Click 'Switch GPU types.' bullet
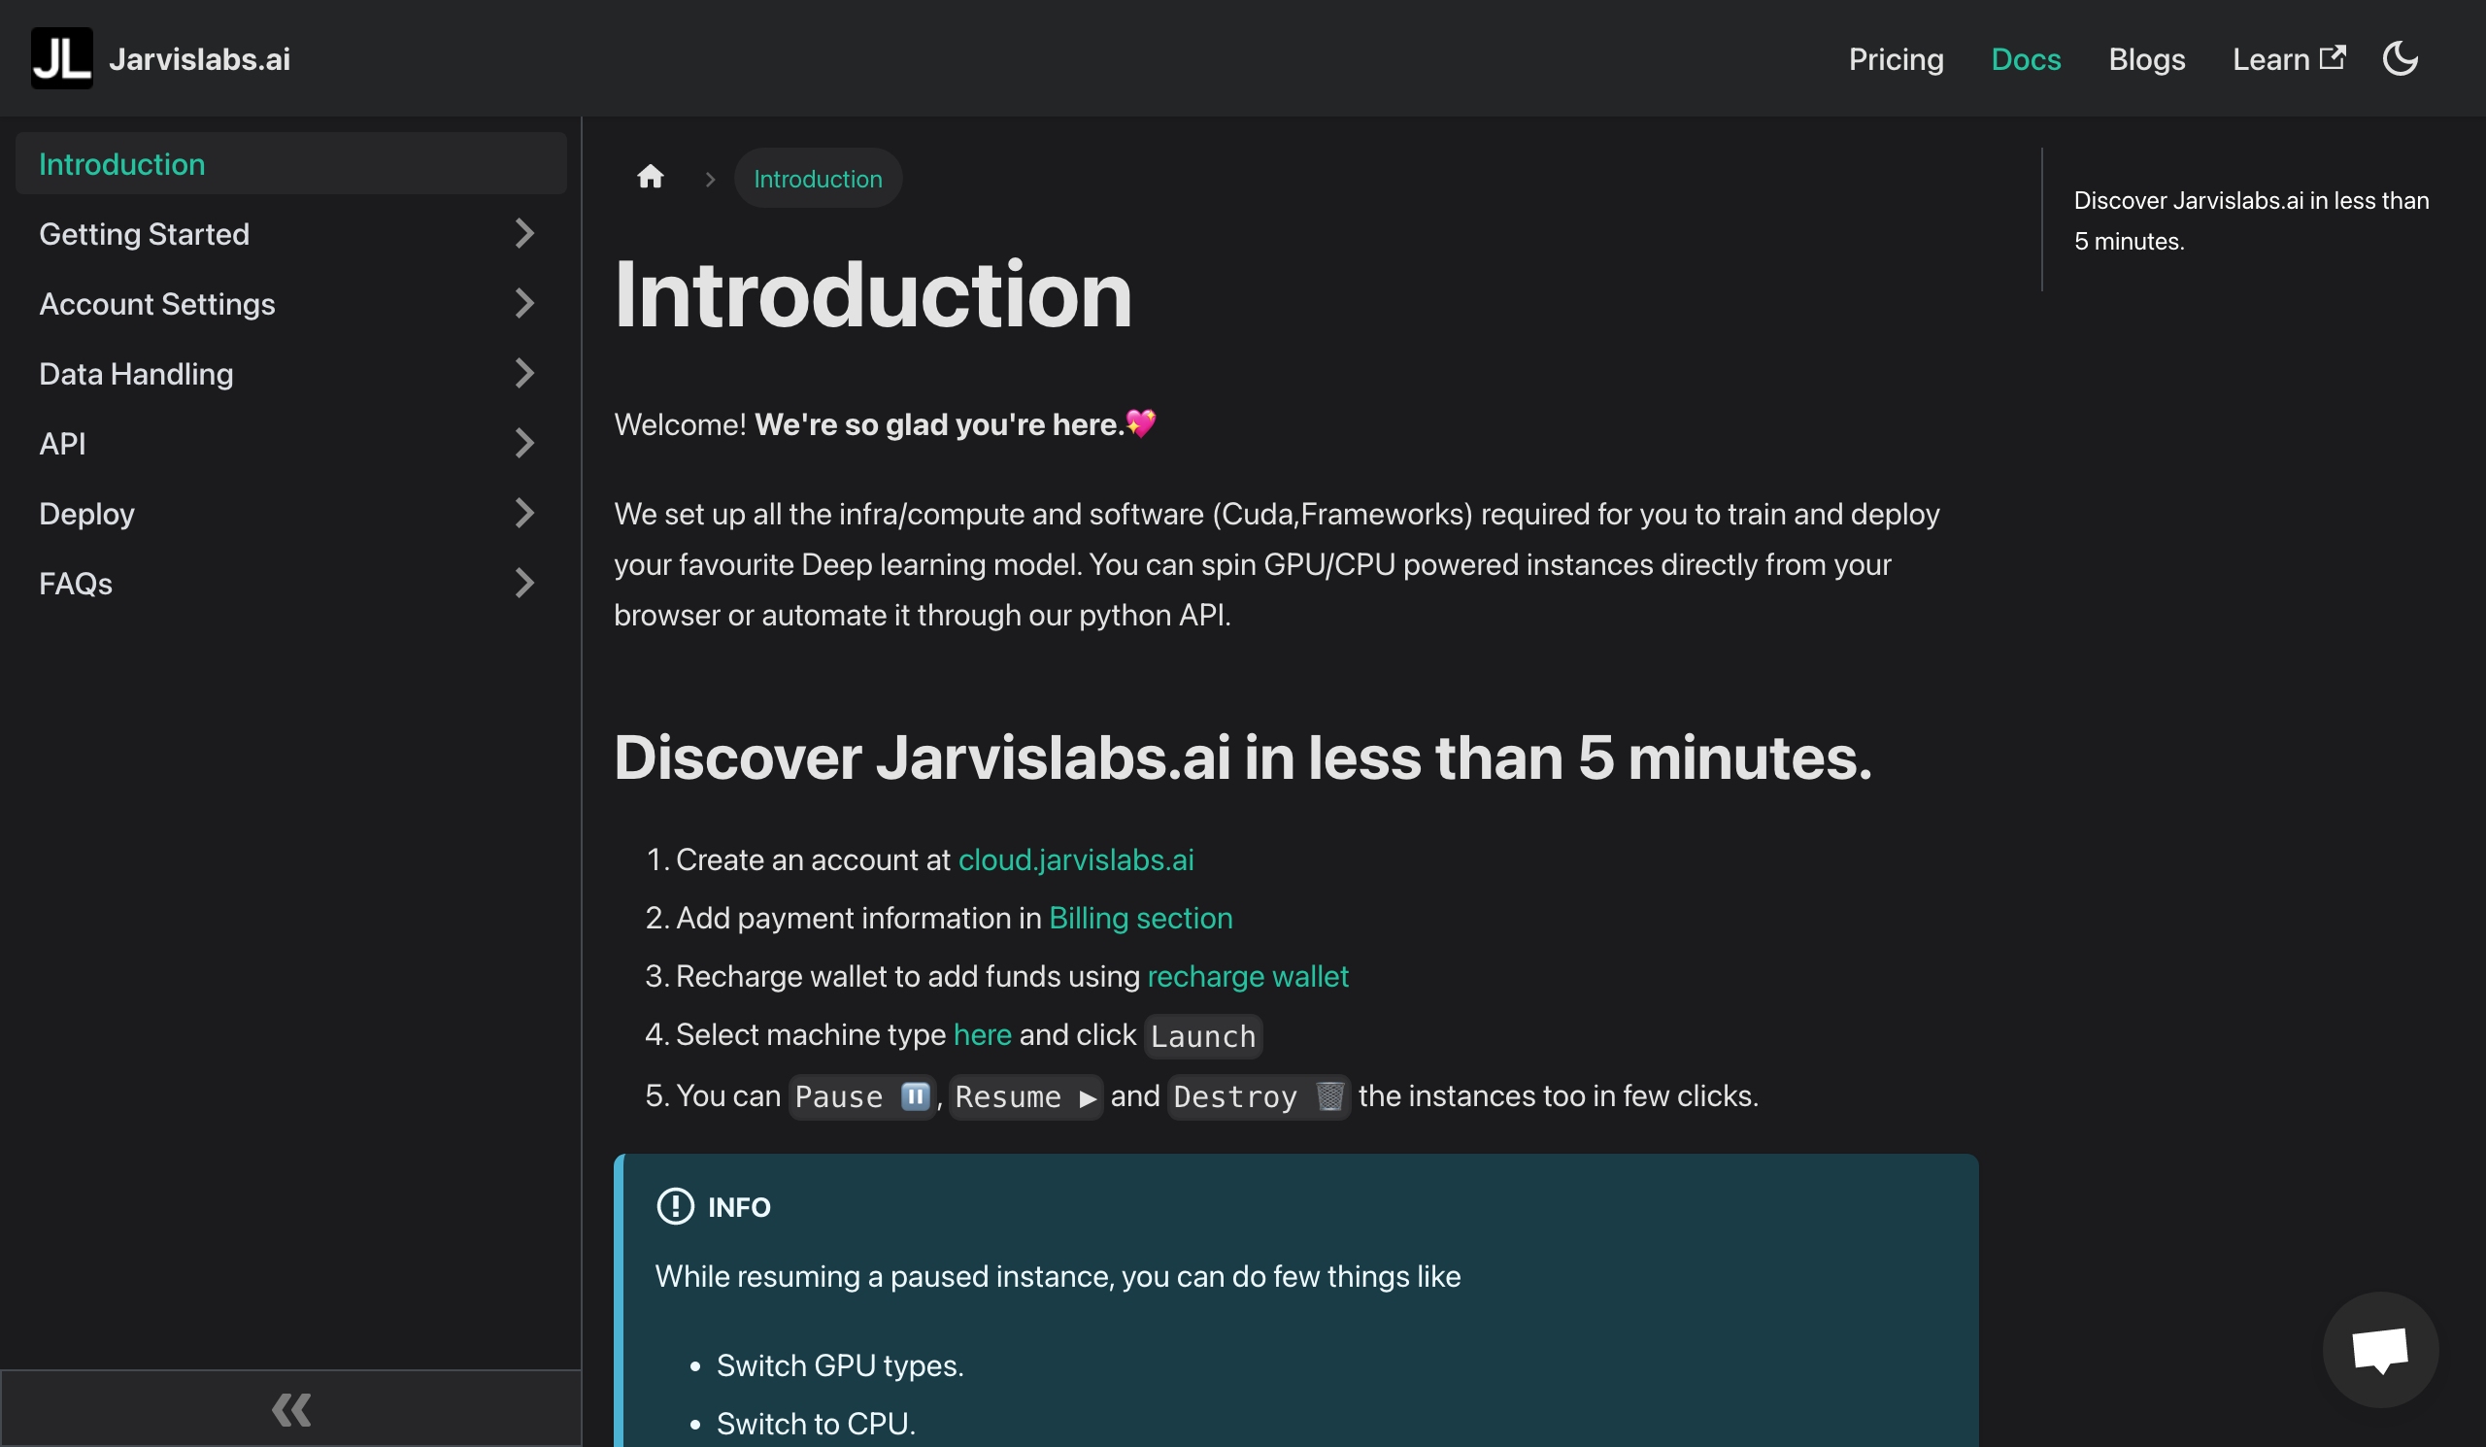 840,1366
